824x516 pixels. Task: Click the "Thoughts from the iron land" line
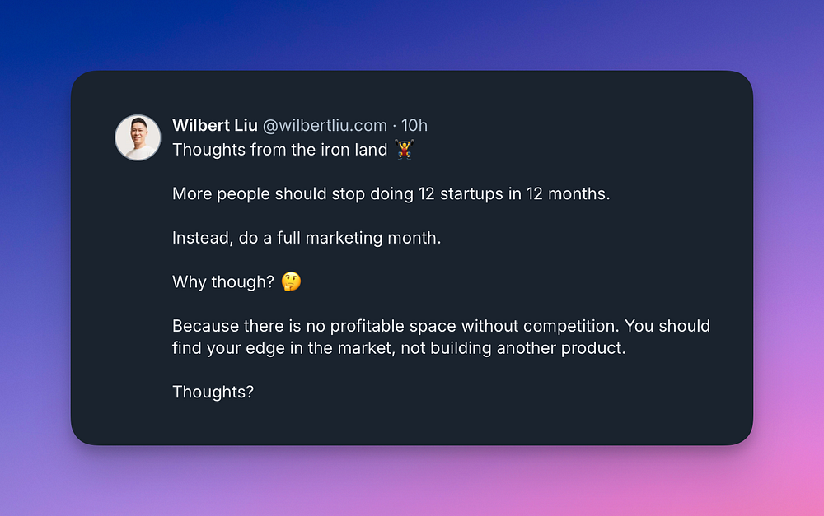279,150
